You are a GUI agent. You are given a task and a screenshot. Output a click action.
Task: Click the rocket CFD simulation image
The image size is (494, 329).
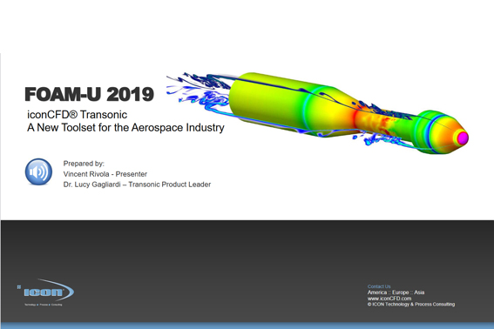pos(317,113)
